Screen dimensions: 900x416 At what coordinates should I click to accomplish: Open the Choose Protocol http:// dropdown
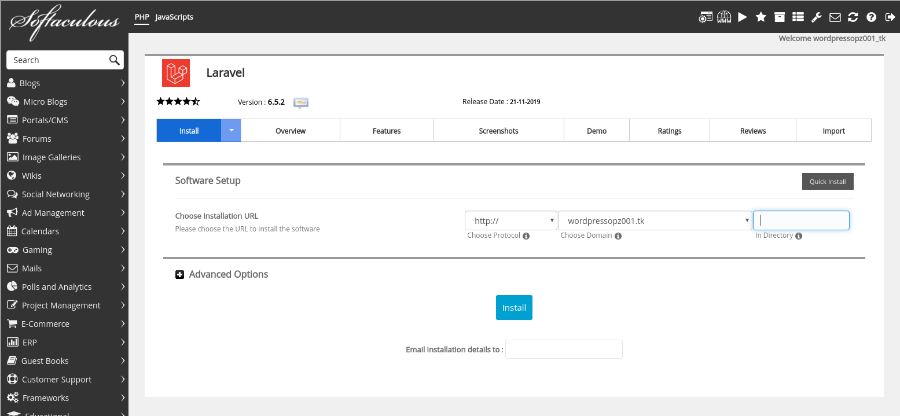[510, 221]
